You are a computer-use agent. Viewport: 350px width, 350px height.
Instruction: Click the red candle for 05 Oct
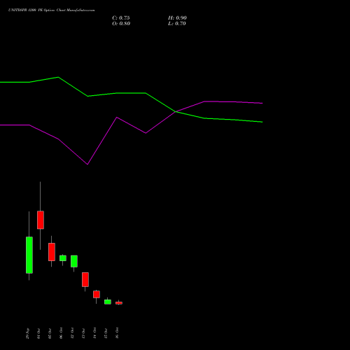tap(52, 252)
